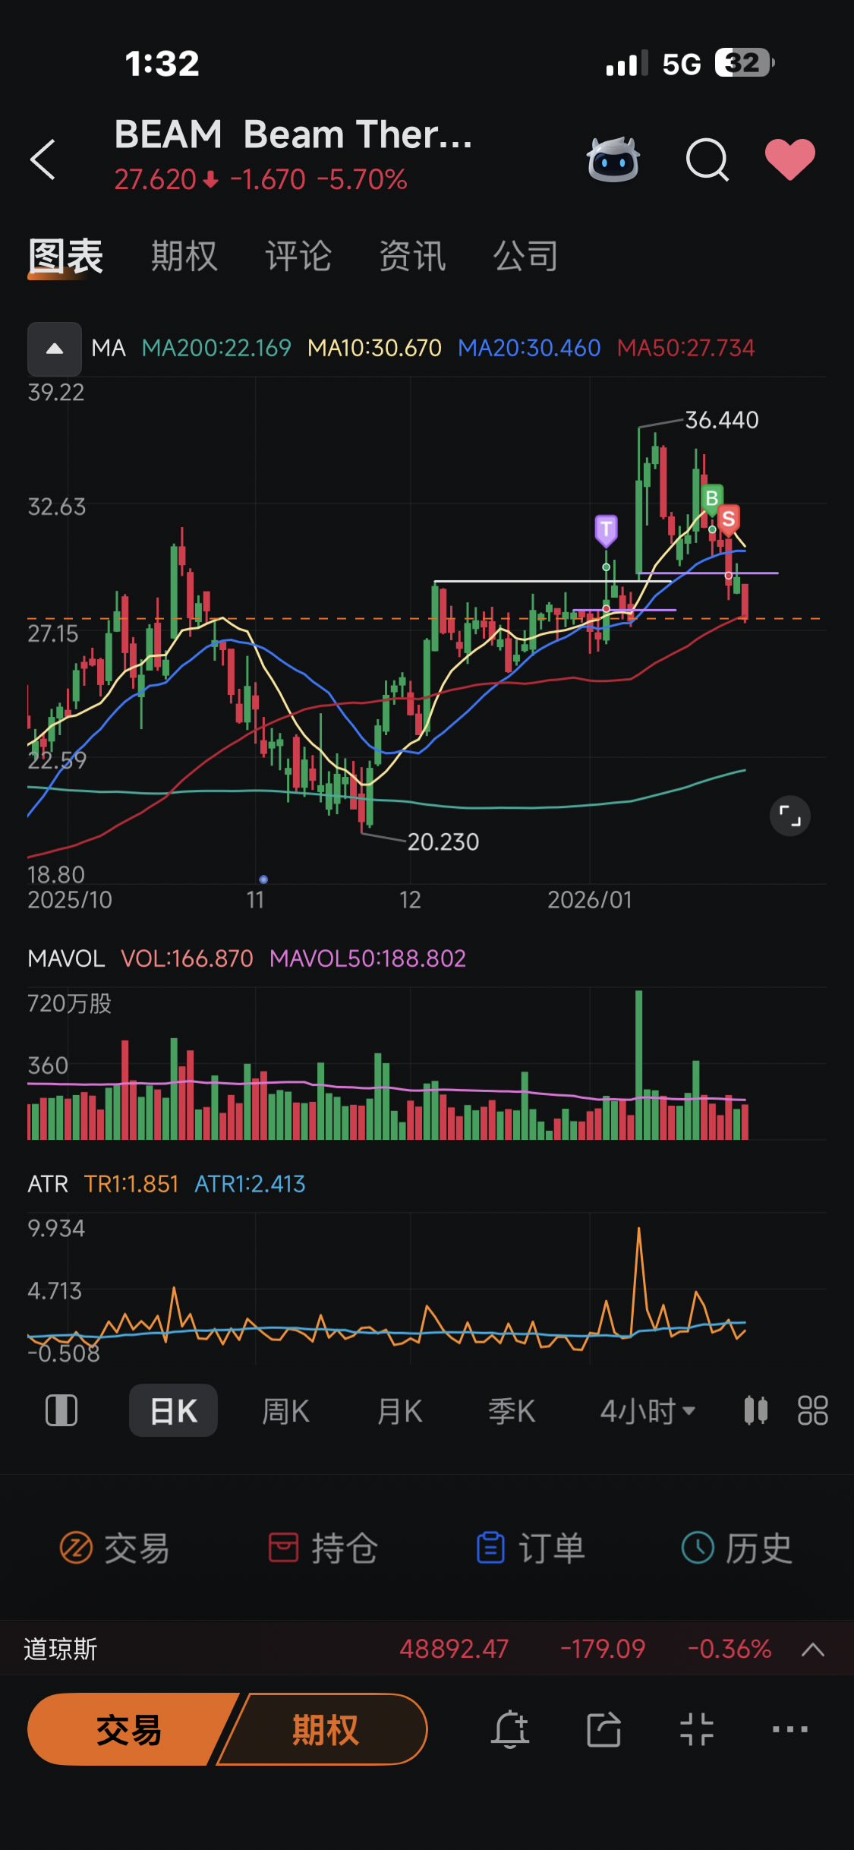Image resolution: width=854 pixels, height=1850 pixels.
Task: Open the 资讯 tab
Action: point(412,256)
